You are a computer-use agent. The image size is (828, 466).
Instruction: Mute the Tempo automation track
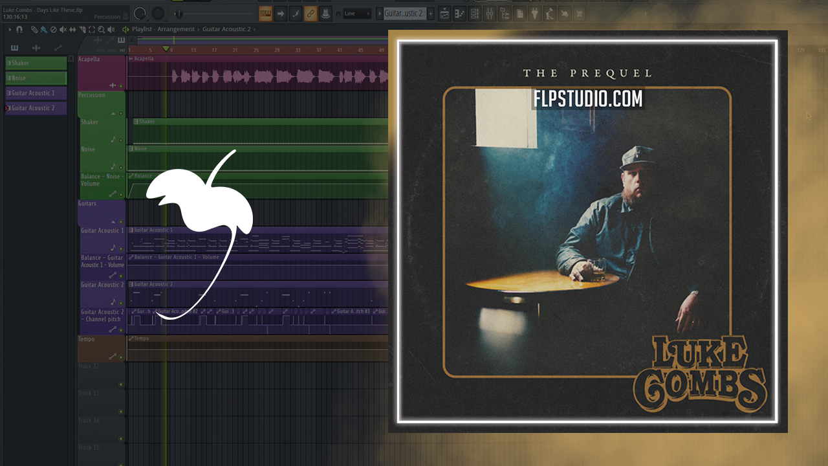click(120, 357)
